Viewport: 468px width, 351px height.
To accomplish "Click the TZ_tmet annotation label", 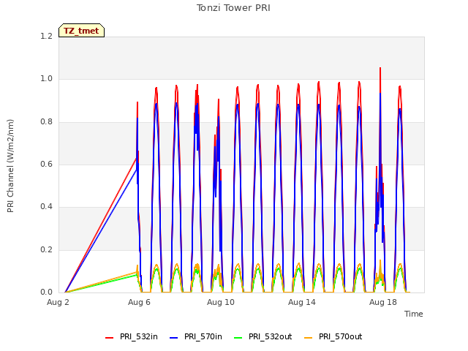I will pos(81,31).
